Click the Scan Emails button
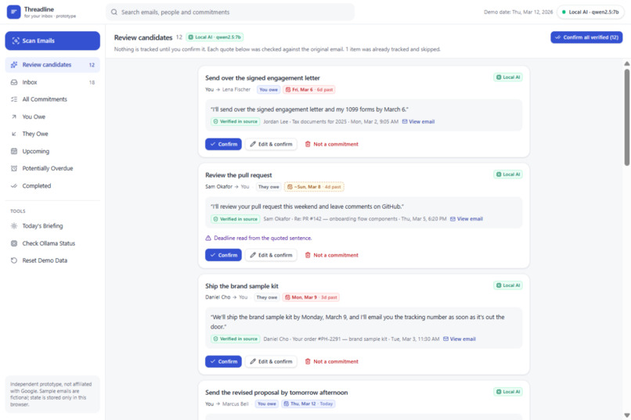Screen dimensions: 631x420 52,41
